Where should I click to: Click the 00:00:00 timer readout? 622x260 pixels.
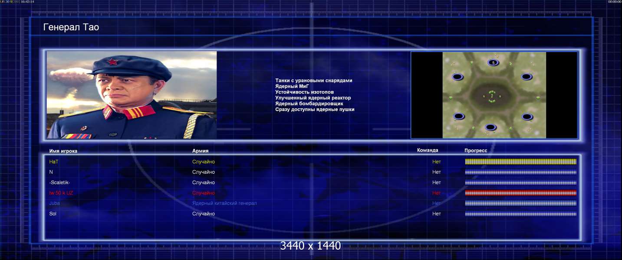(x=615, y=2)
